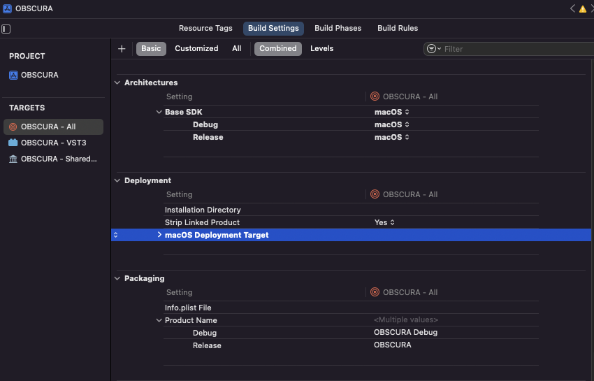Show Customized build settings
The image size is (594, 381).
click(196, 48)
